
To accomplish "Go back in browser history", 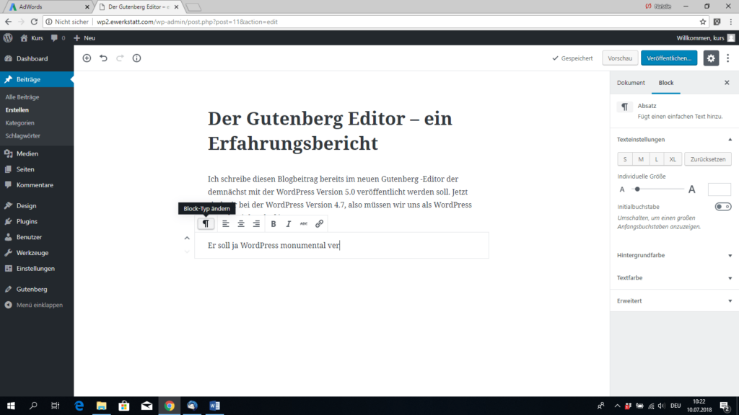I will tap(8, 22).
